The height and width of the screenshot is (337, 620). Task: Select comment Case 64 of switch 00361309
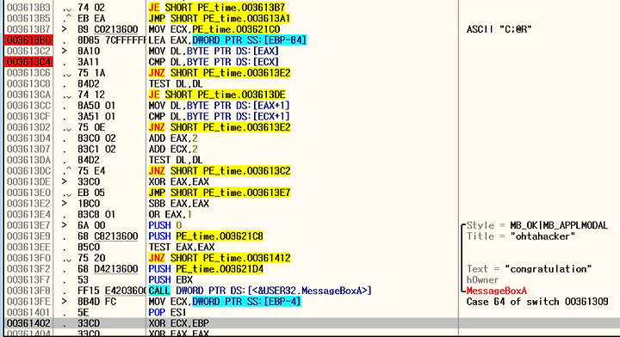[x=537, y=302]
